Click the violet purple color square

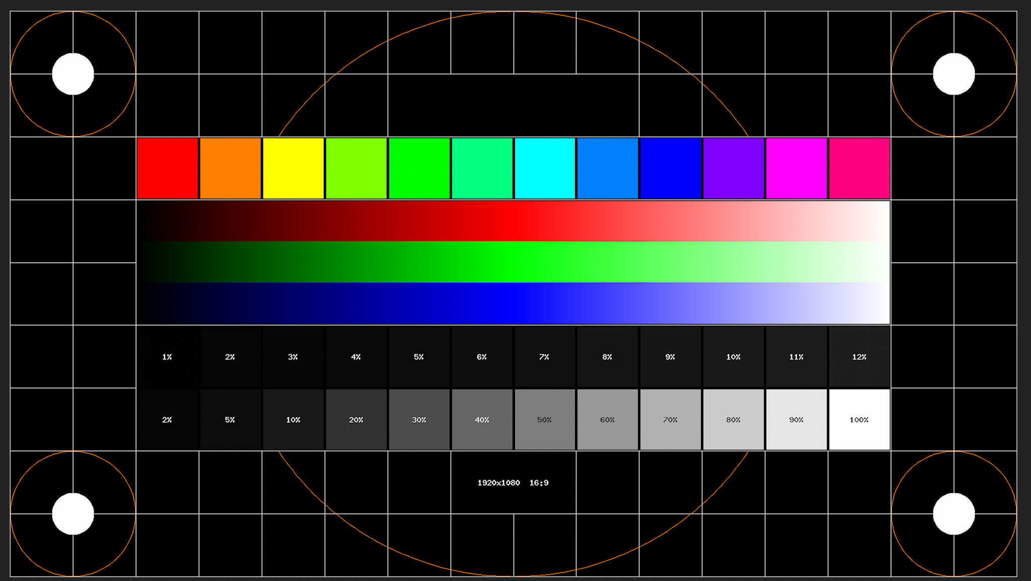pos(733,169)
